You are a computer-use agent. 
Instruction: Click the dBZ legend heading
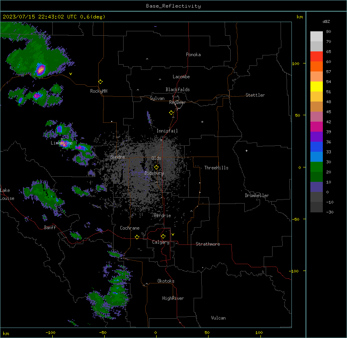point(326,22)
